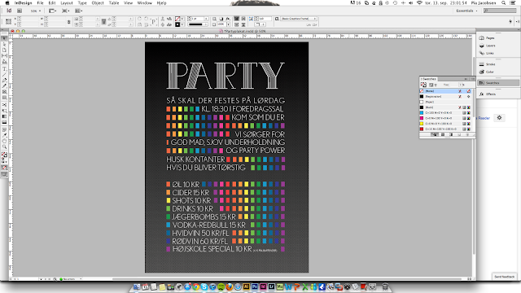This screenshot has height=293, width=521.
Task: Click the Fill swatch in the Control bar
Action: tap(177, 19)
